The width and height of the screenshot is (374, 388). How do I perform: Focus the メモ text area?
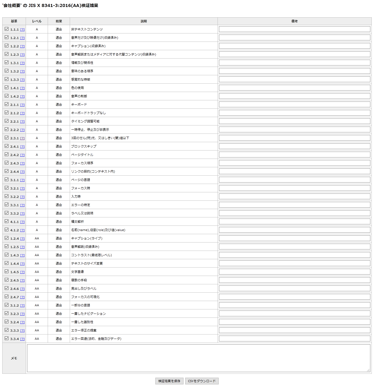(x=199, y=358)
